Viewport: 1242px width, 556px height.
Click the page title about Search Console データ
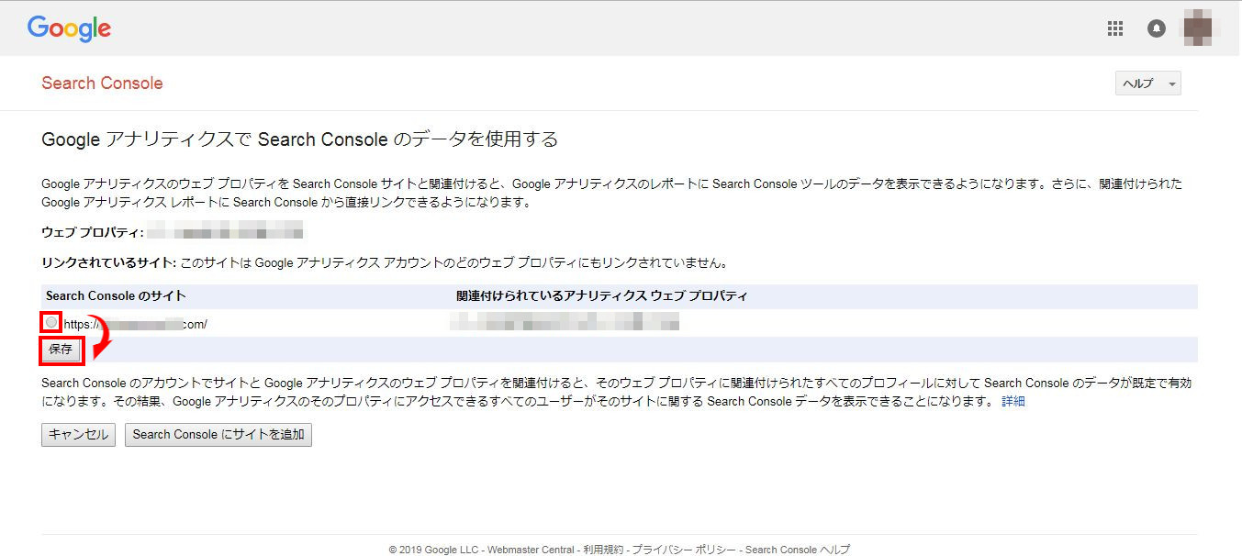pos(300,139)
